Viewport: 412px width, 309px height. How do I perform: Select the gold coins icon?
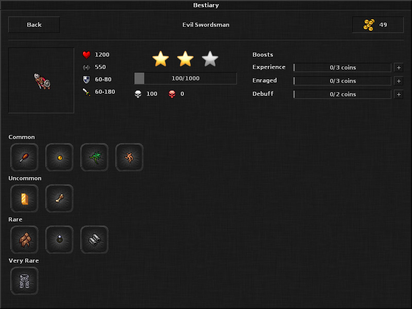pos(369,25)
